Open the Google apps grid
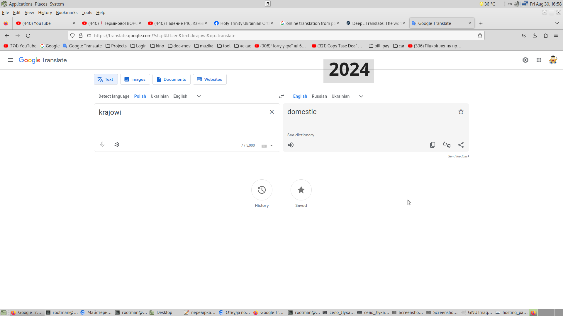This screenshot has height=316, width=563. pyautogui.click(x=539, y=60)
